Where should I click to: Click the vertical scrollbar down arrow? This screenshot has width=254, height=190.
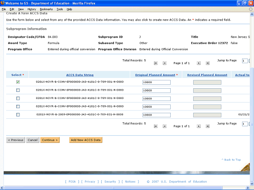252,184
